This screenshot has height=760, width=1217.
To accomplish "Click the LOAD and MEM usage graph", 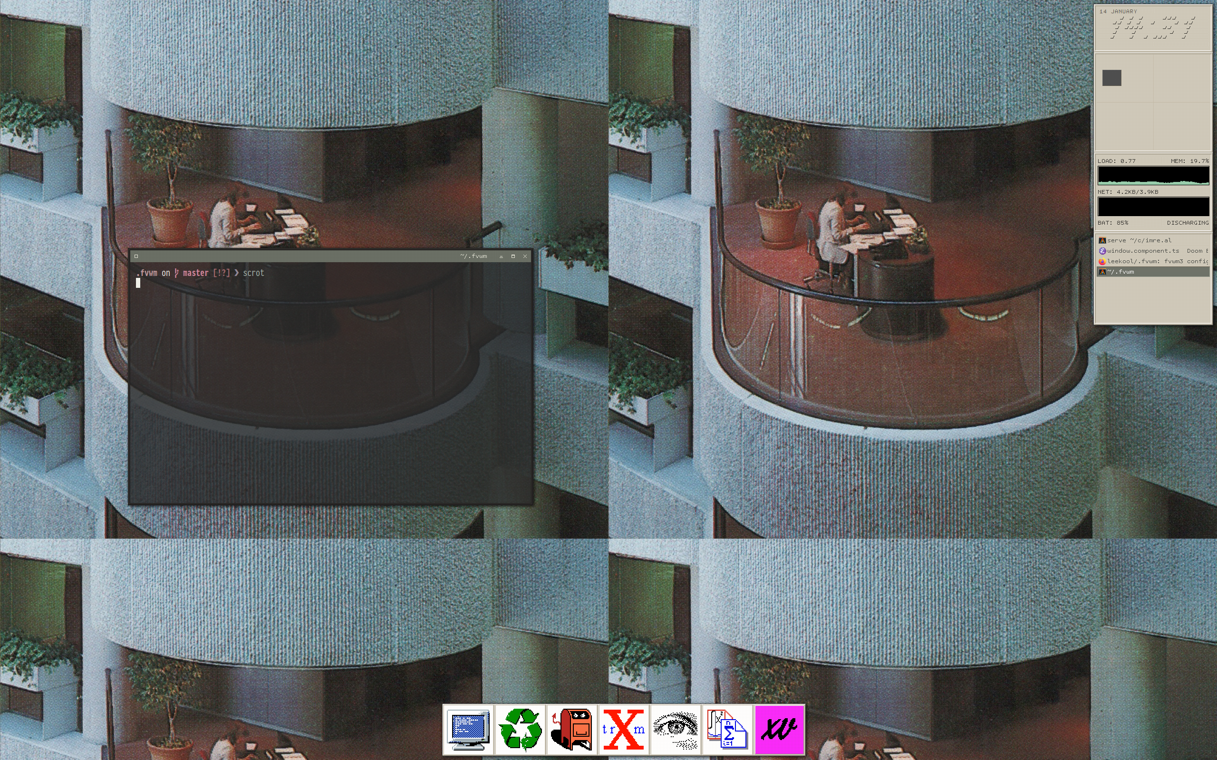I will click(1153, 176).
